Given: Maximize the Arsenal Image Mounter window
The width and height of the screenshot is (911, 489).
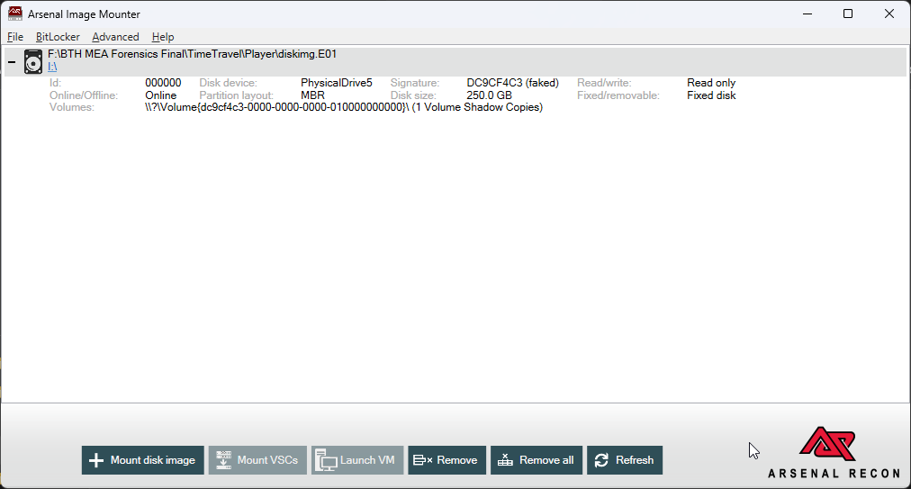Looking at the screenshot, I should (848, 14).
